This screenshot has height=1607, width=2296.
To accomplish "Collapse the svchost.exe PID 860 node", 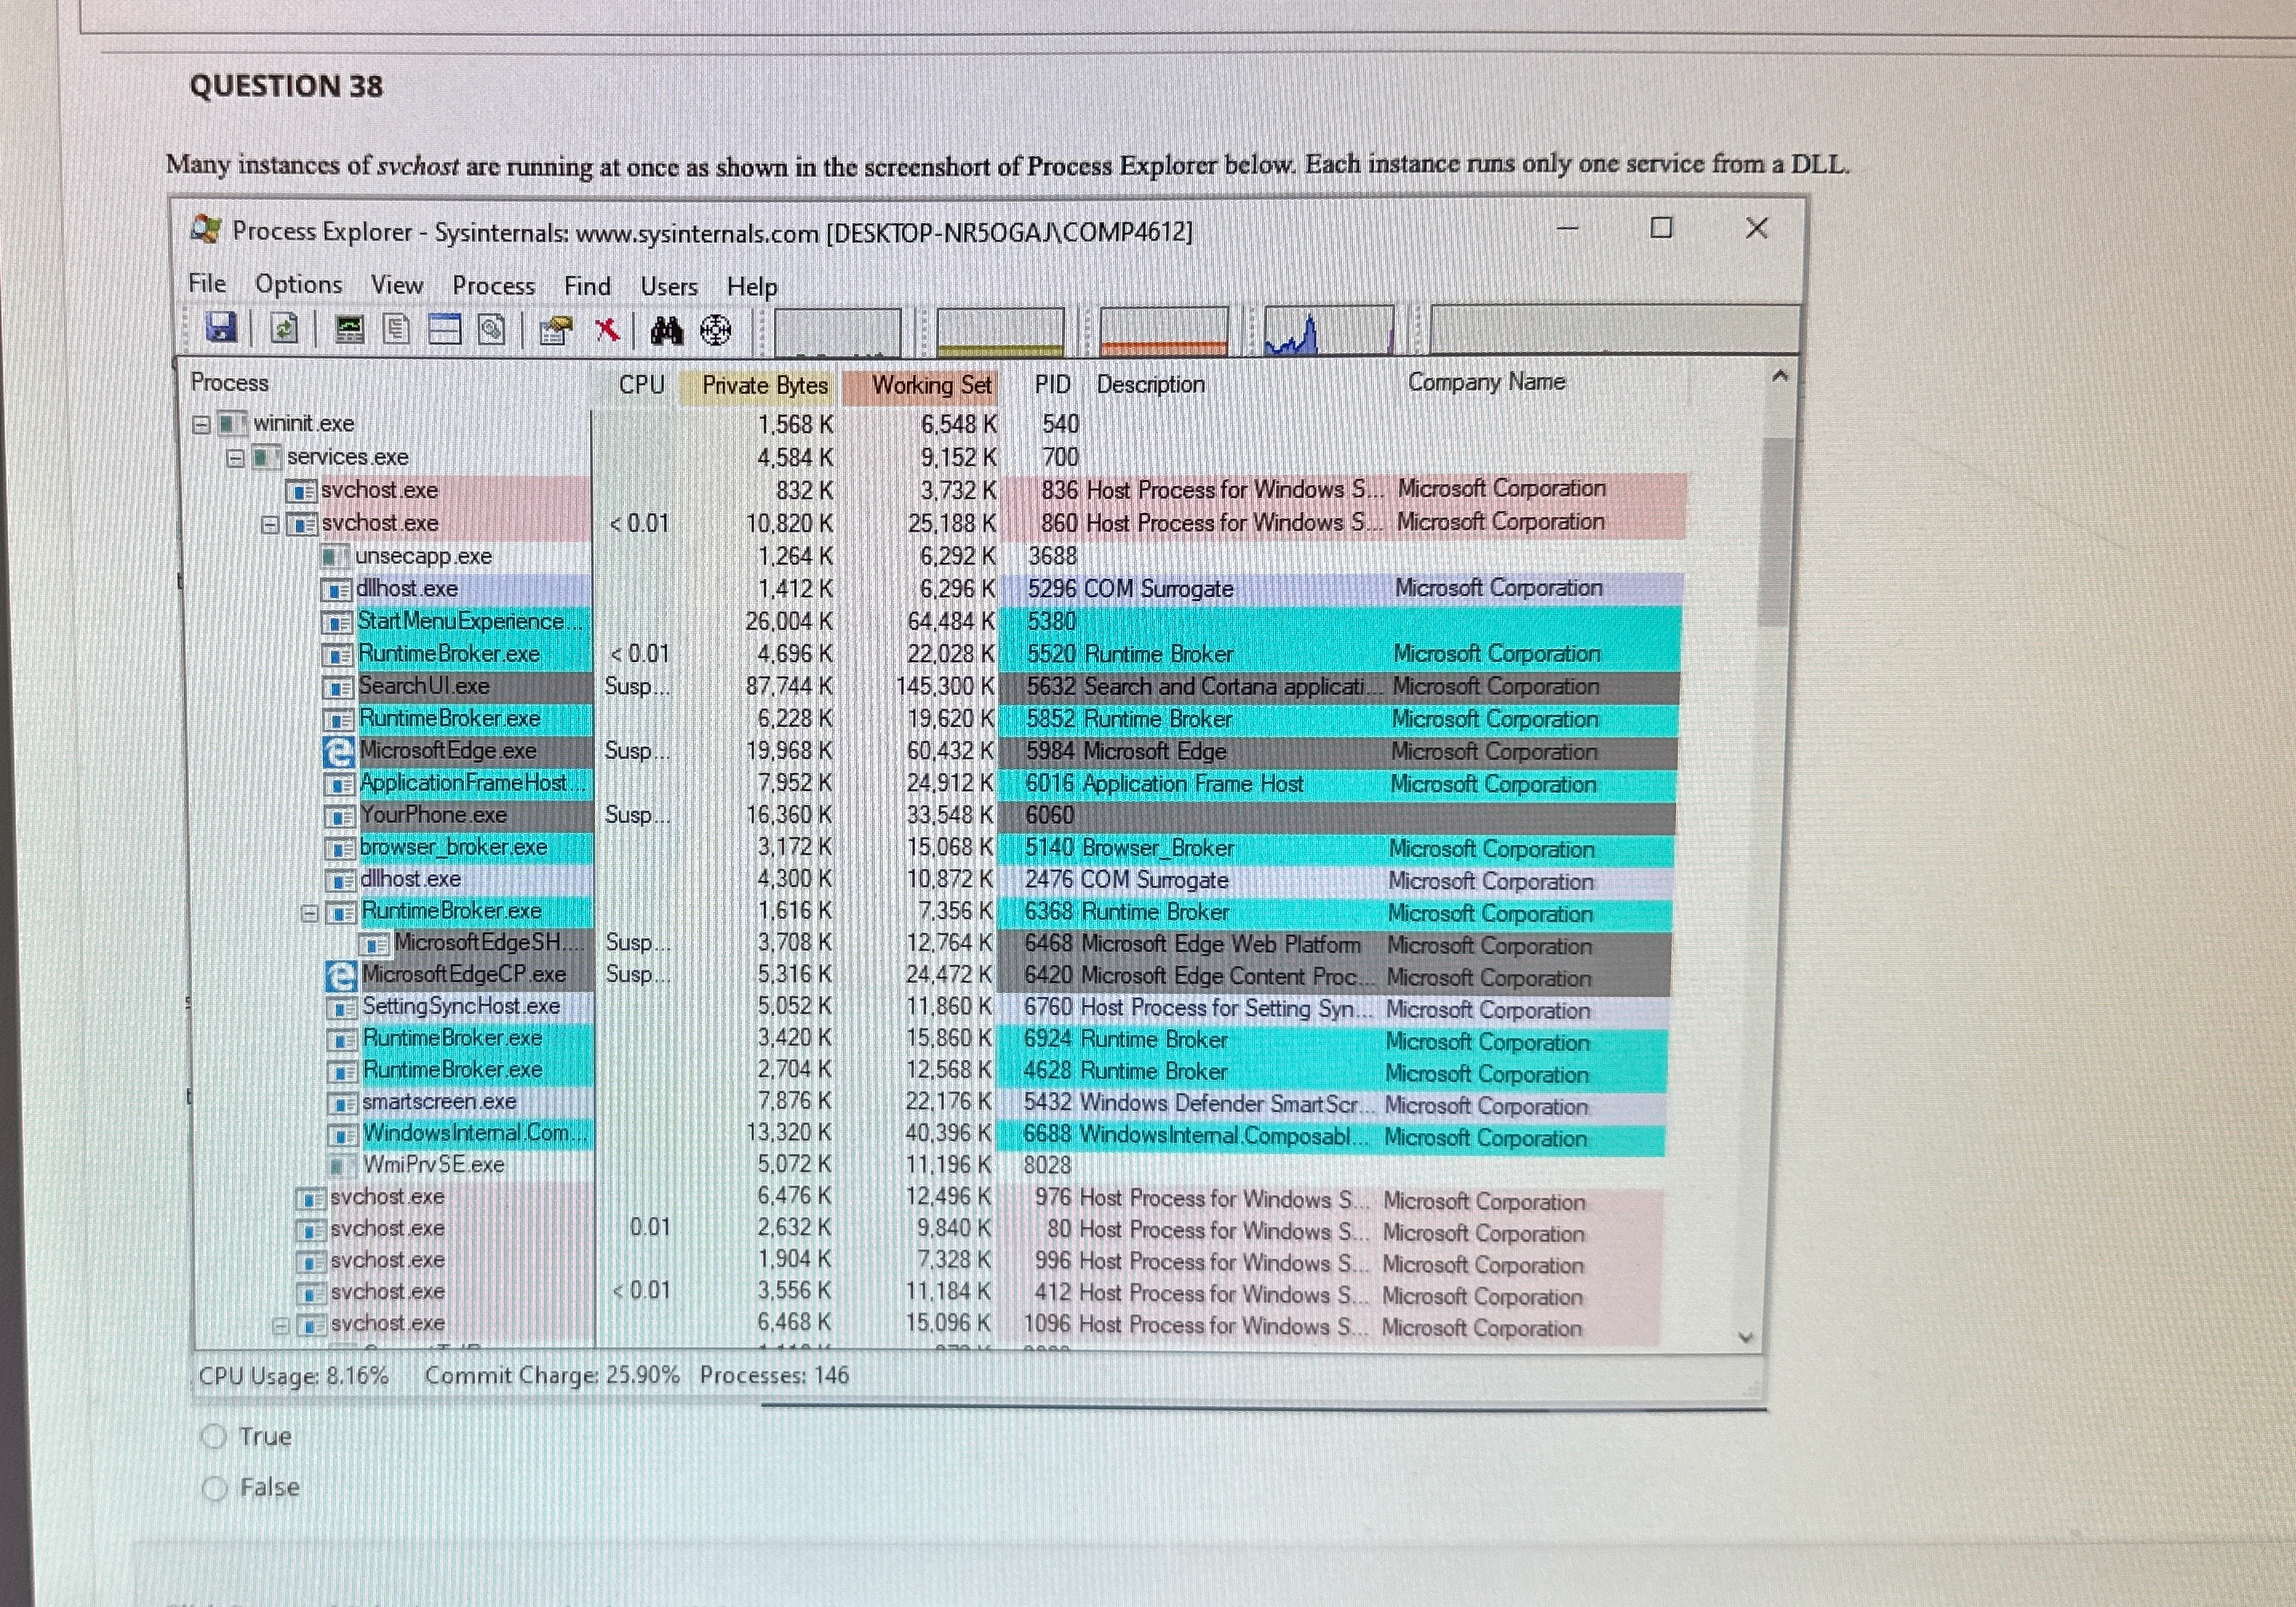I will coord(269,524).
